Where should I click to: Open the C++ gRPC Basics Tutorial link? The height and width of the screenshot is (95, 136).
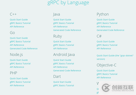[20, 23]
